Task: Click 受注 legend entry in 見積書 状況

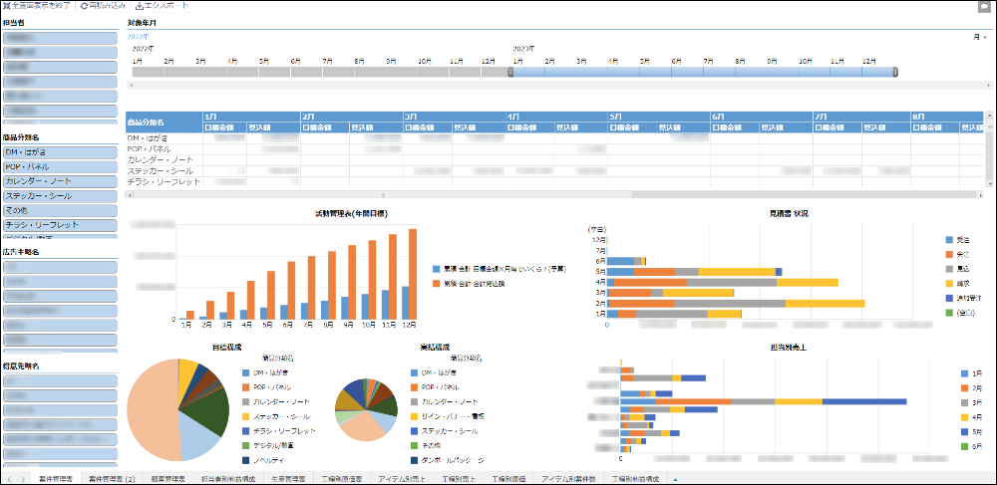Action: [x=957, y=241]
